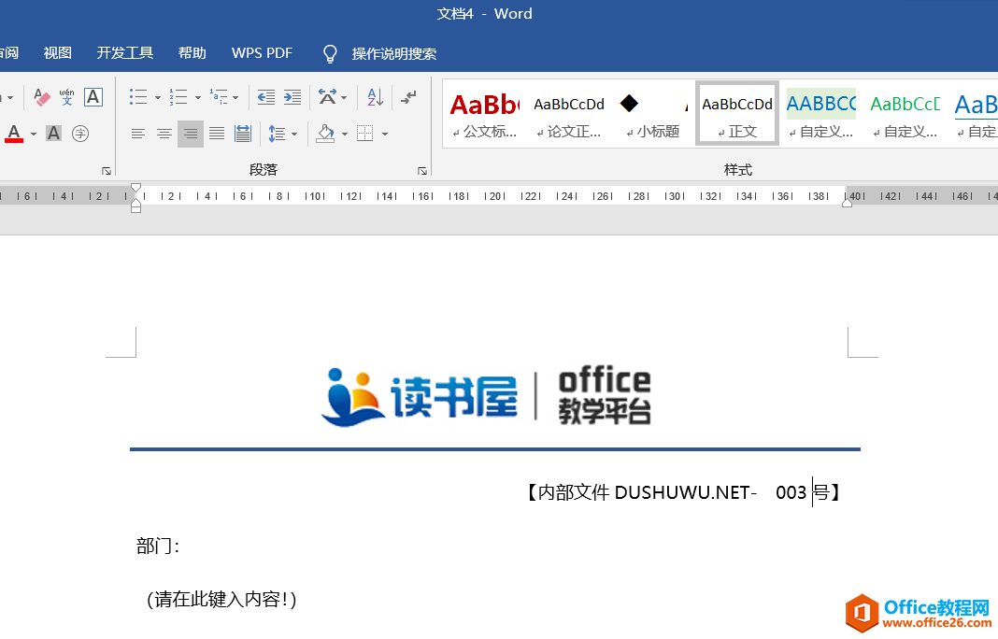Click the show paragraph marks icon
Image resolution: width=998 pixels, height=639 pixels.
pyautogui.click(x=407, y=96)
